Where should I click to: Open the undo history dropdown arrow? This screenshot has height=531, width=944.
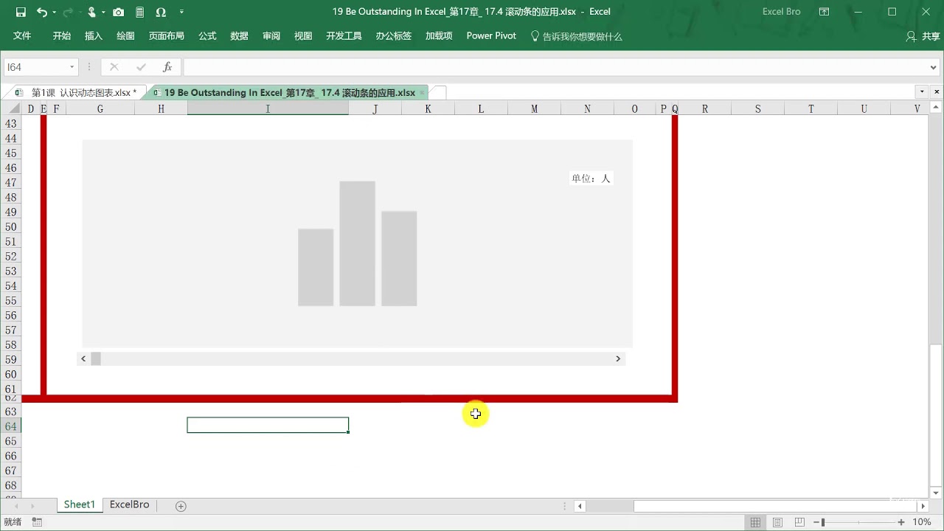(54, 13)
